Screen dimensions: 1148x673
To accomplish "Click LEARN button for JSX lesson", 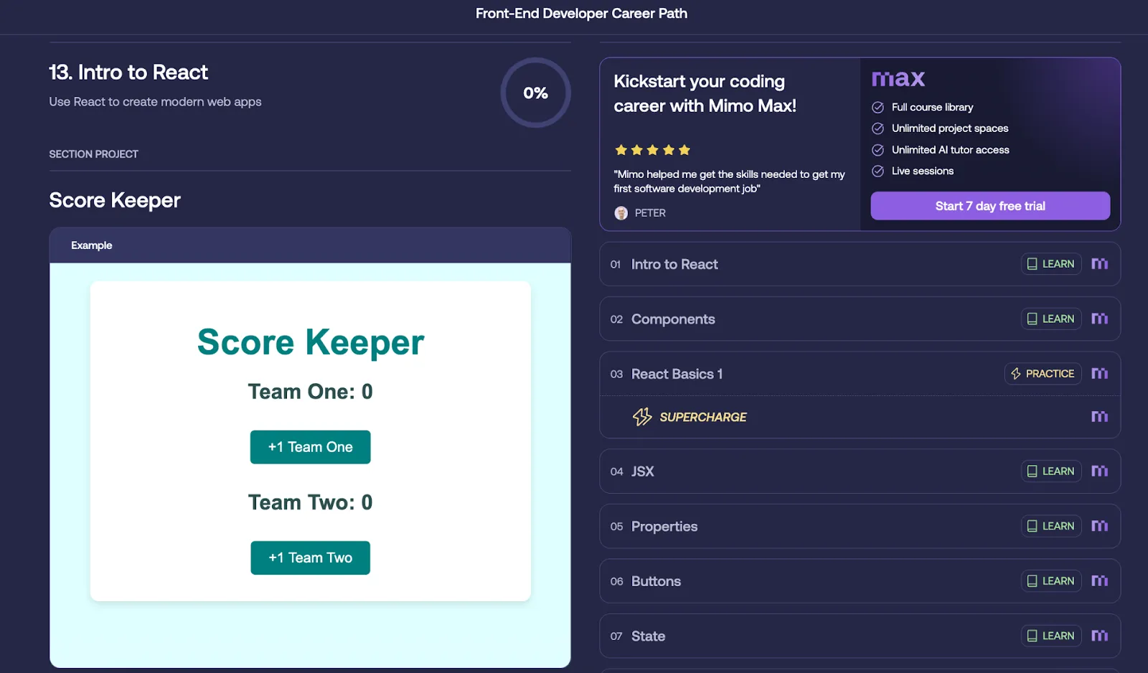I will [1051, 471].
